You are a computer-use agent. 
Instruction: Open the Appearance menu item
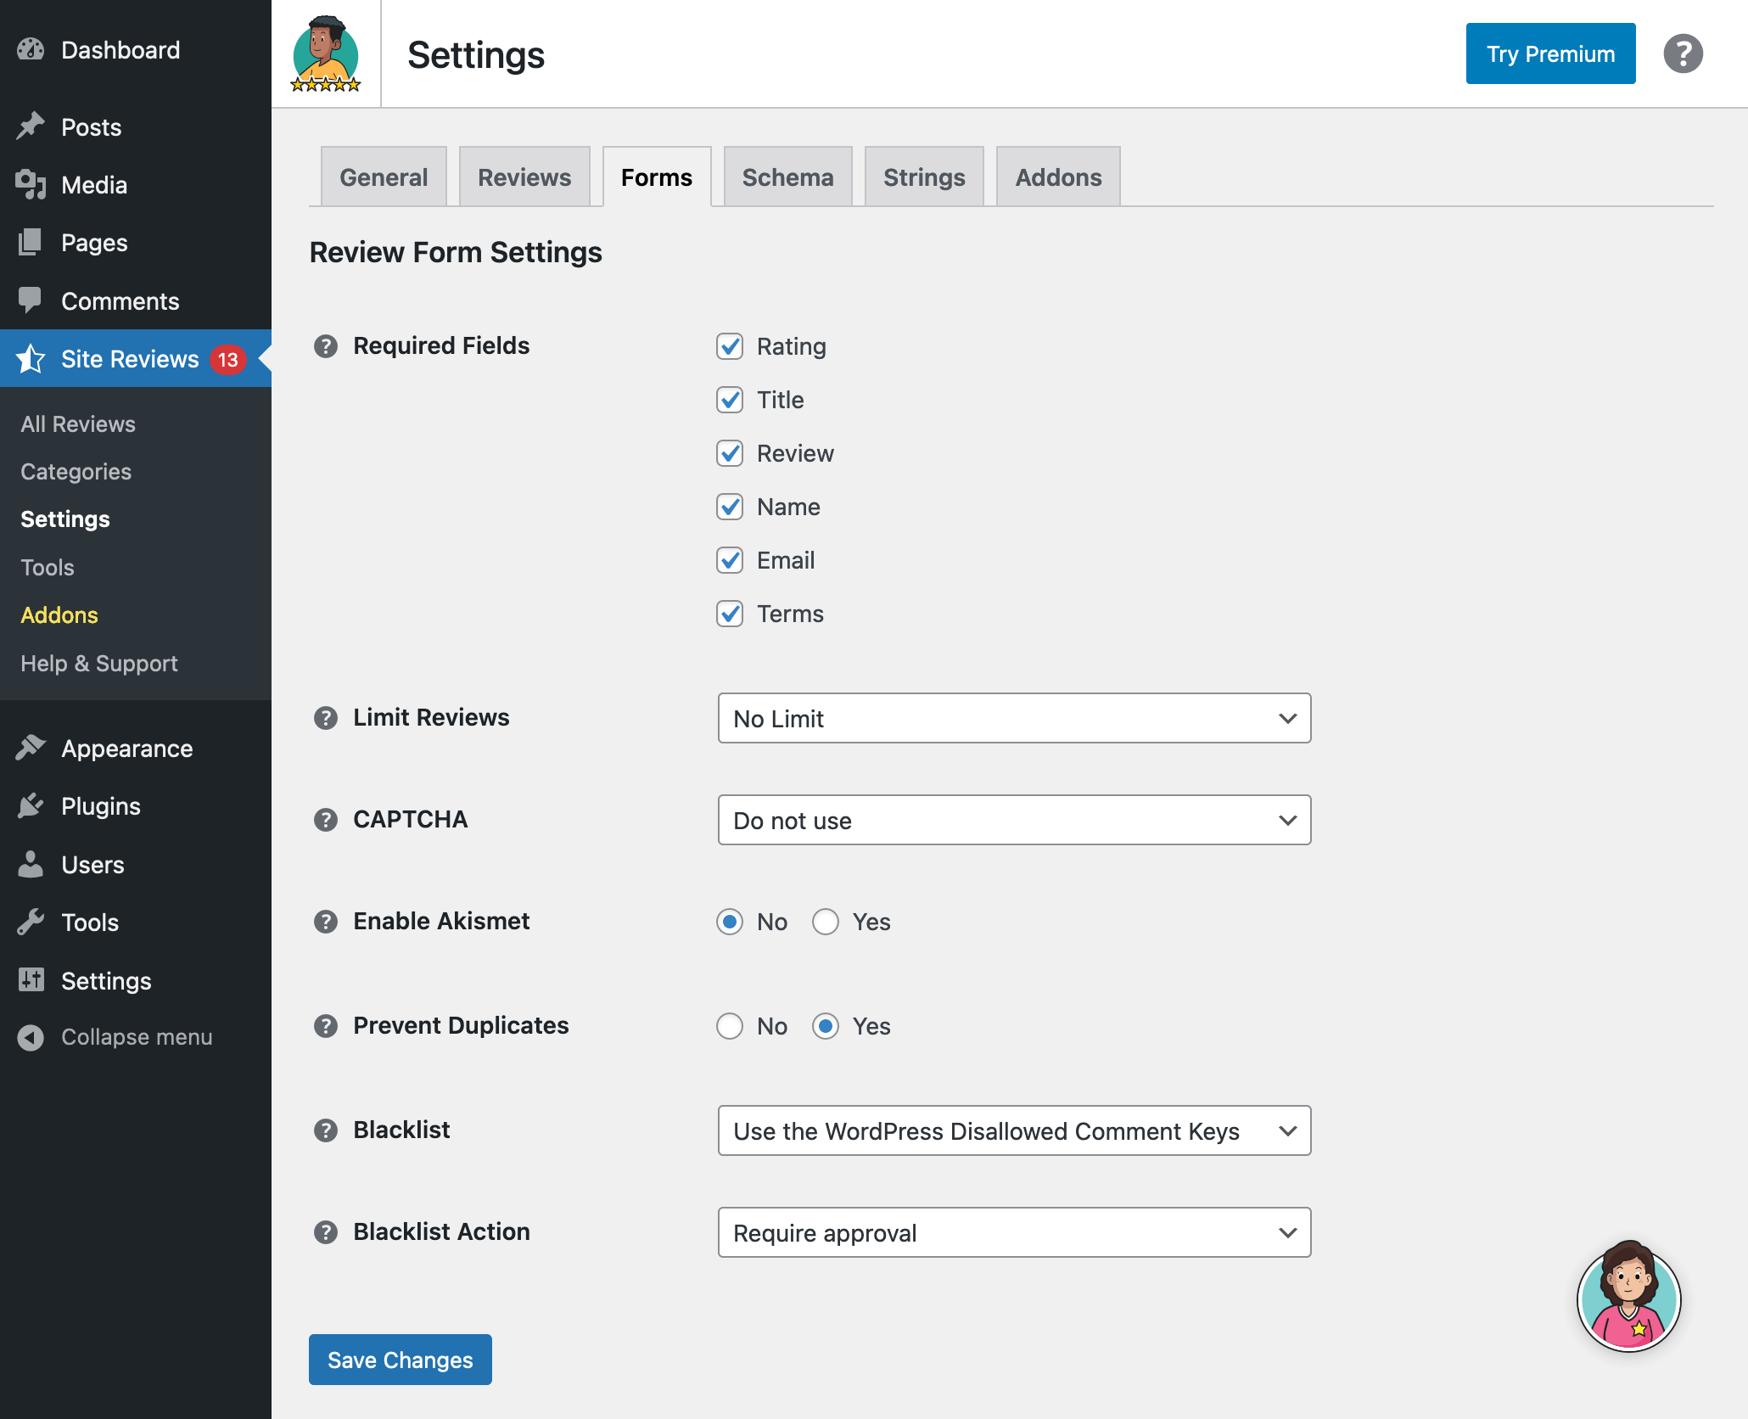[x=136, y=748]
